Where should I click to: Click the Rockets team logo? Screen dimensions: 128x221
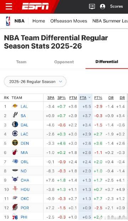pos(15,189)
